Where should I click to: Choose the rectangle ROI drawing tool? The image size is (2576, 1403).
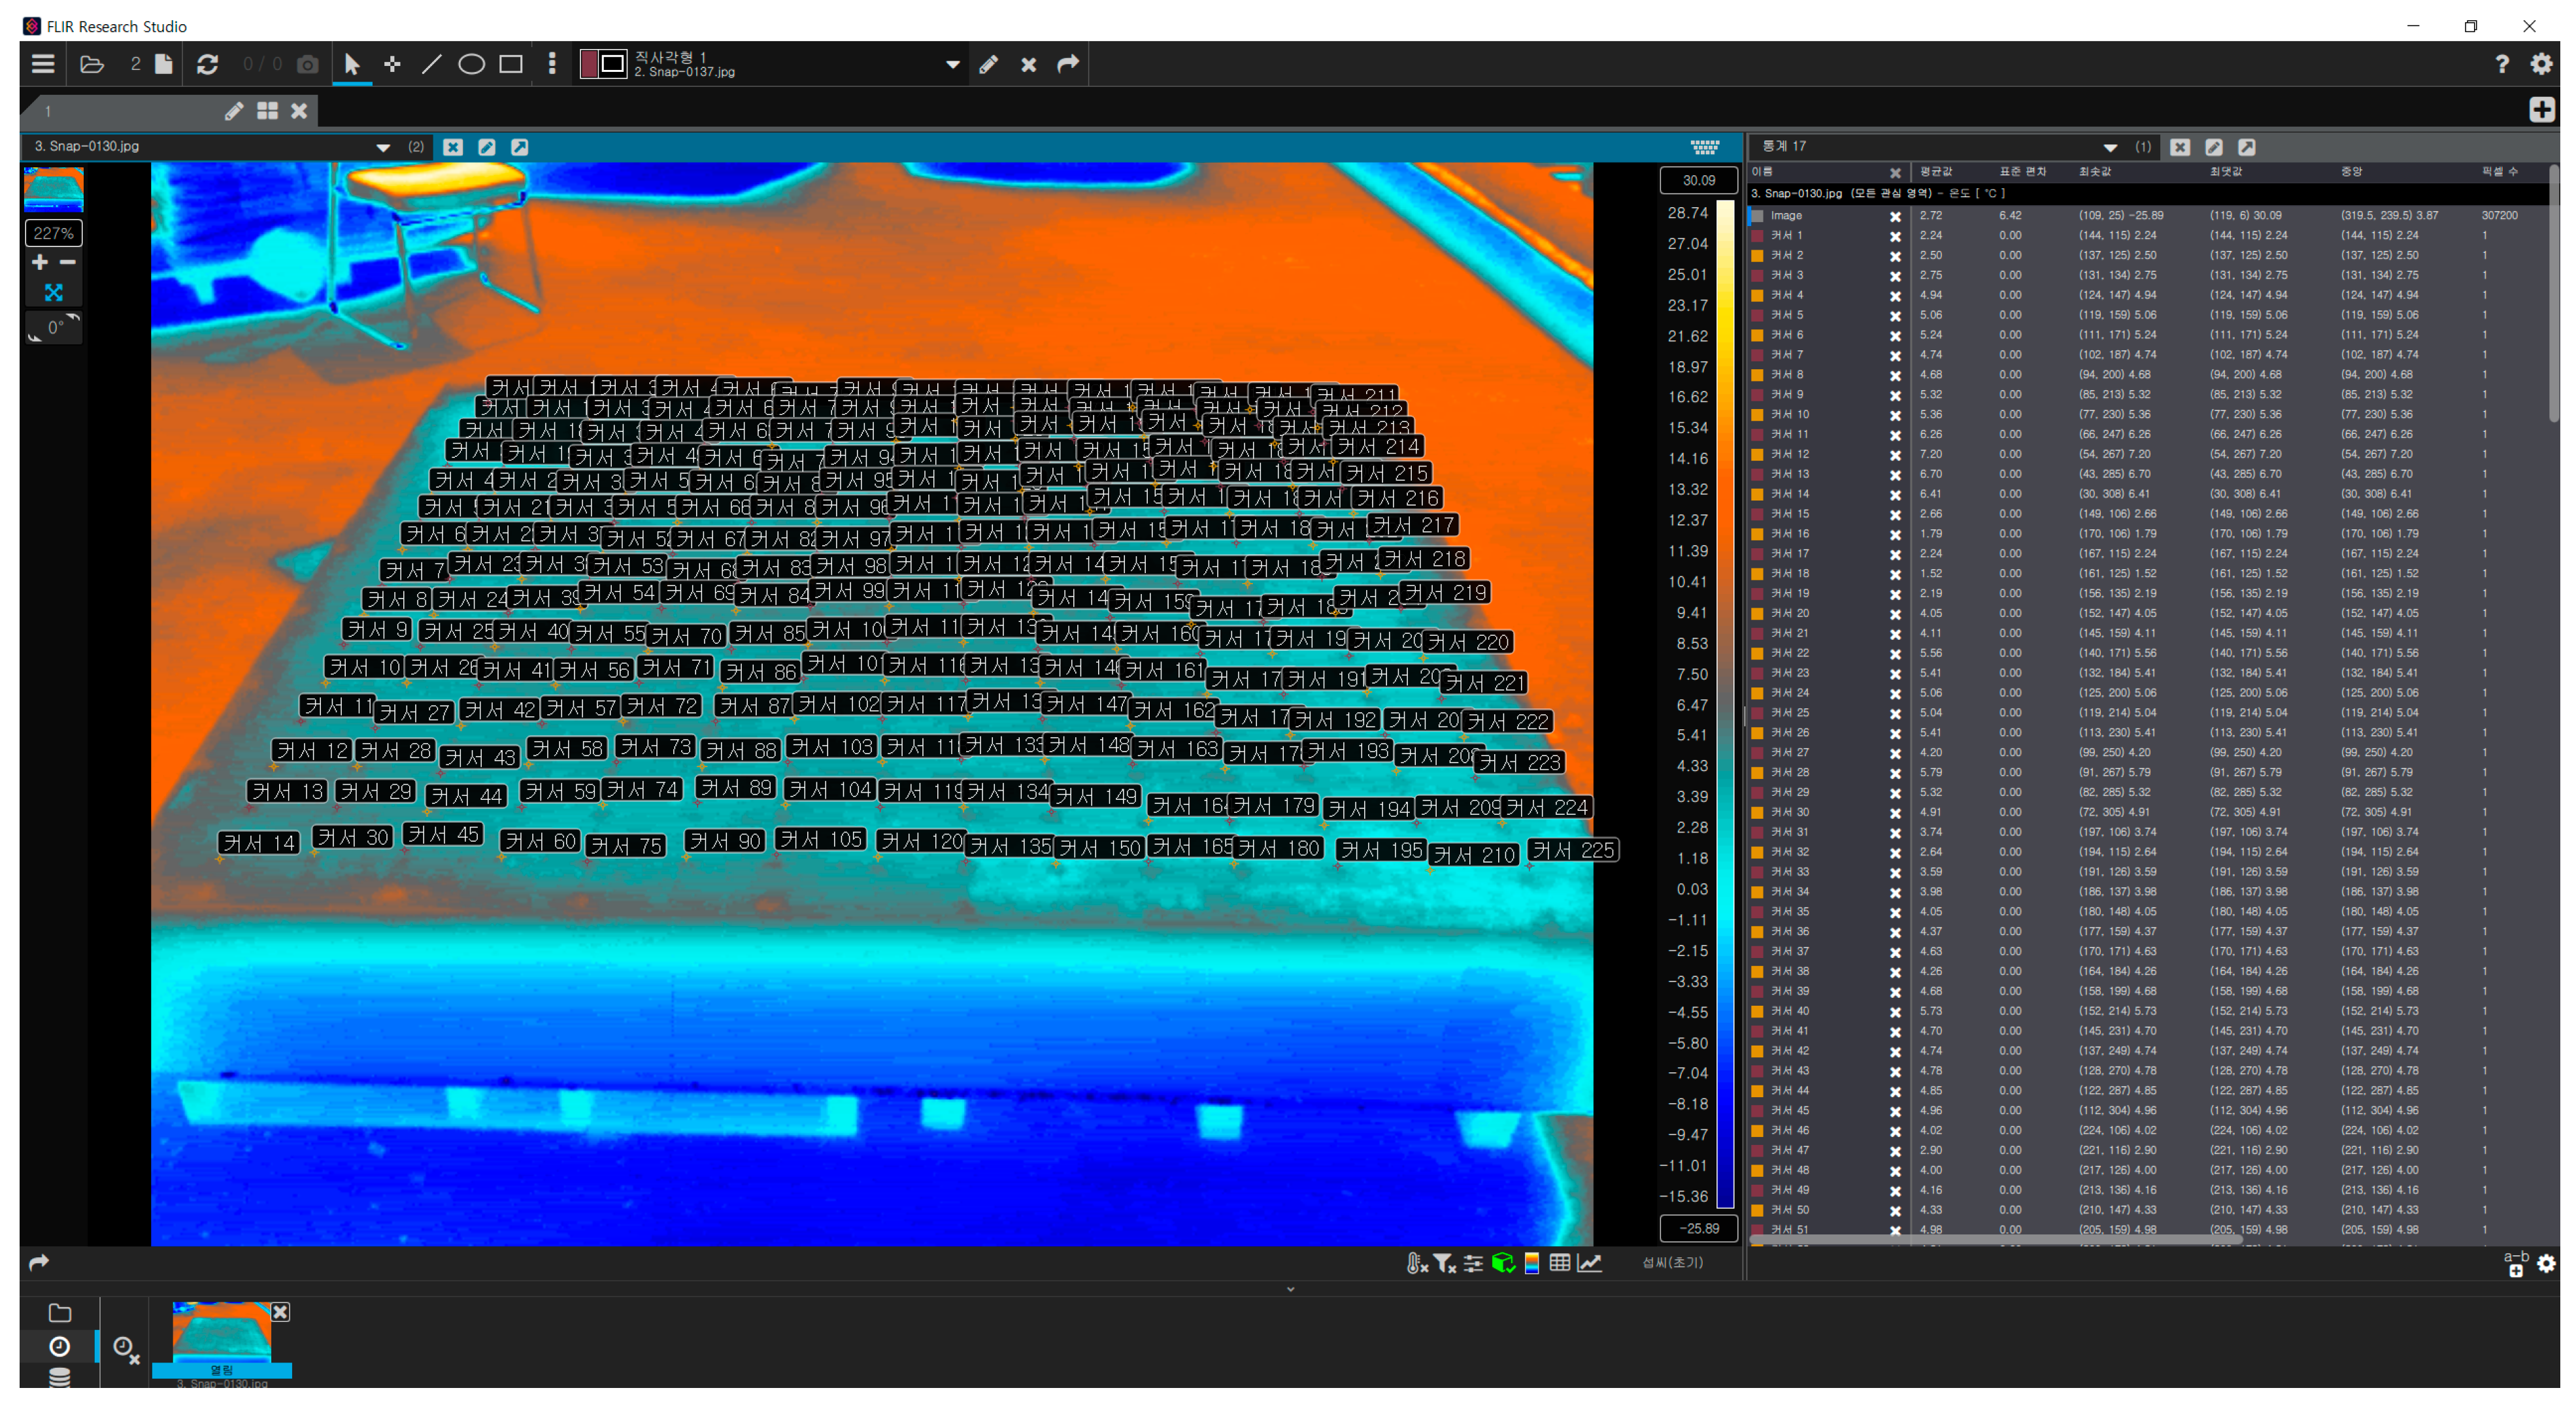511,65
